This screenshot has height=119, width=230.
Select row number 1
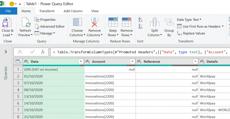[x=18, y=69]
